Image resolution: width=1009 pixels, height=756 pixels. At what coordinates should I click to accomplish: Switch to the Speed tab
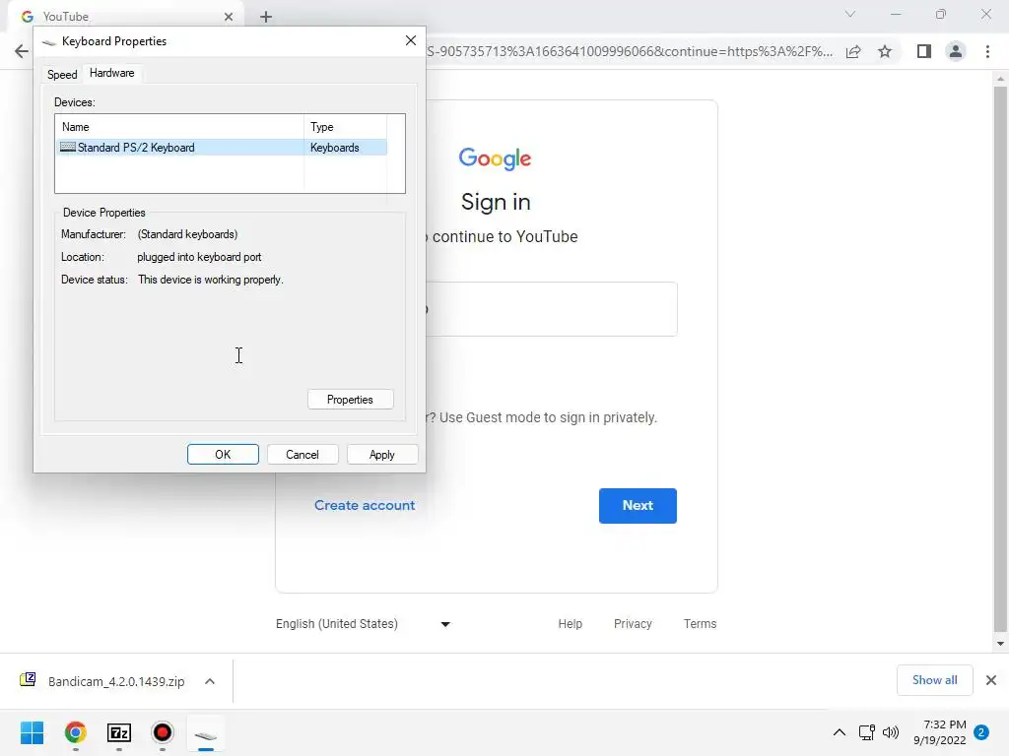coord(62,74)
